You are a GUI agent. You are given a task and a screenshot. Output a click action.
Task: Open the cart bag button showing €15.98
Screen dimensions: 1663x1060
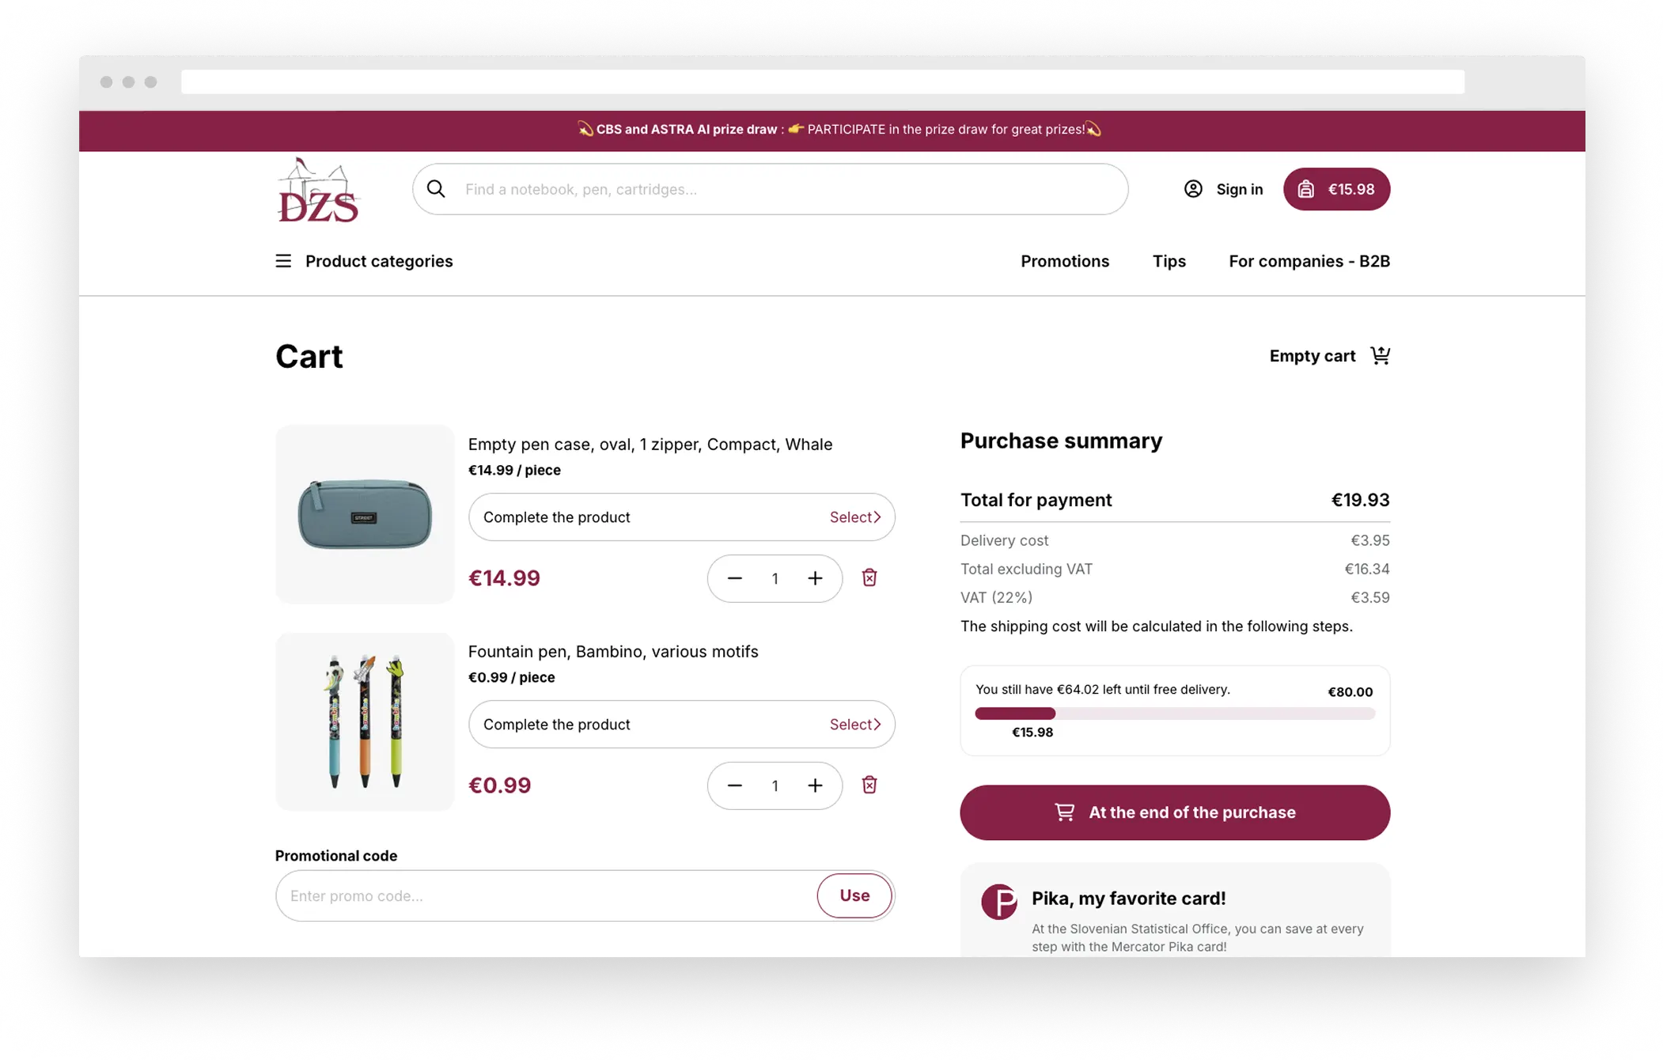tap(1336, 189)
